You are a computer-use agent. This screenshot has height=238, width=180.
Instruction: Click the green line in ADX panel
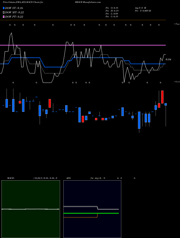coord(91,213)
